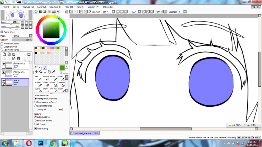Click the Undo button in the toolbar
262x147 pixels.
71,12
